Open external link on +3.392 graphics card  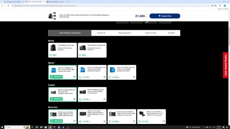(105, 121)
